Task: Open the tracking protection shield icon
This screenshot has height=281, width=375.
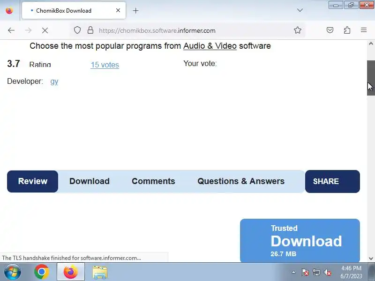Action: 77,30
